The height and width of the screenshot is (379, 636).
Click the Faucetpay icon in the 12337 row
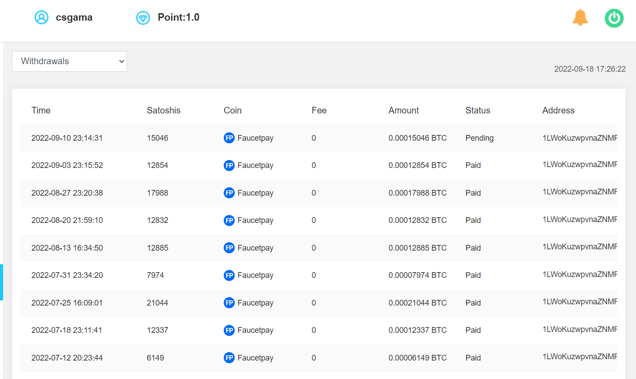[x=229, y=330]
